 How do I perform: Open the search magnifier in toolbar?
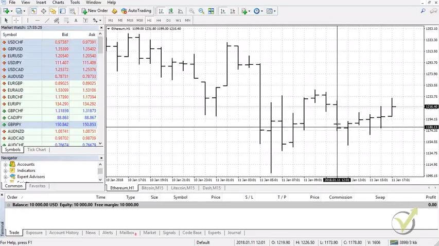[423, 11]
